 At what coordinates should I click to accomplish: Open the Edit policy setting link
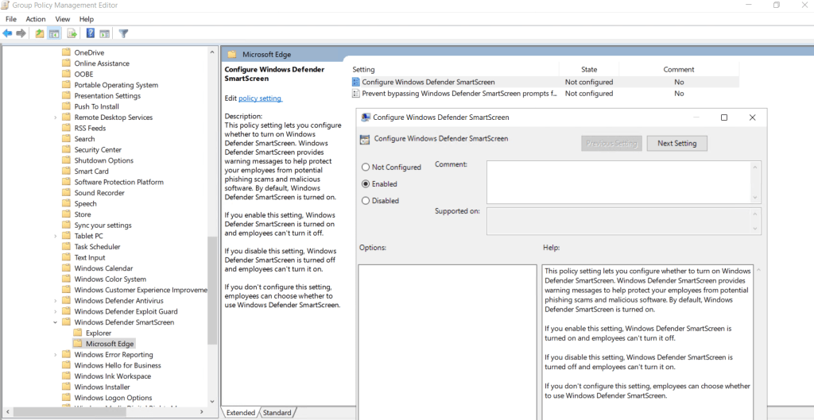pyautogui.click(x=260, y=98)
